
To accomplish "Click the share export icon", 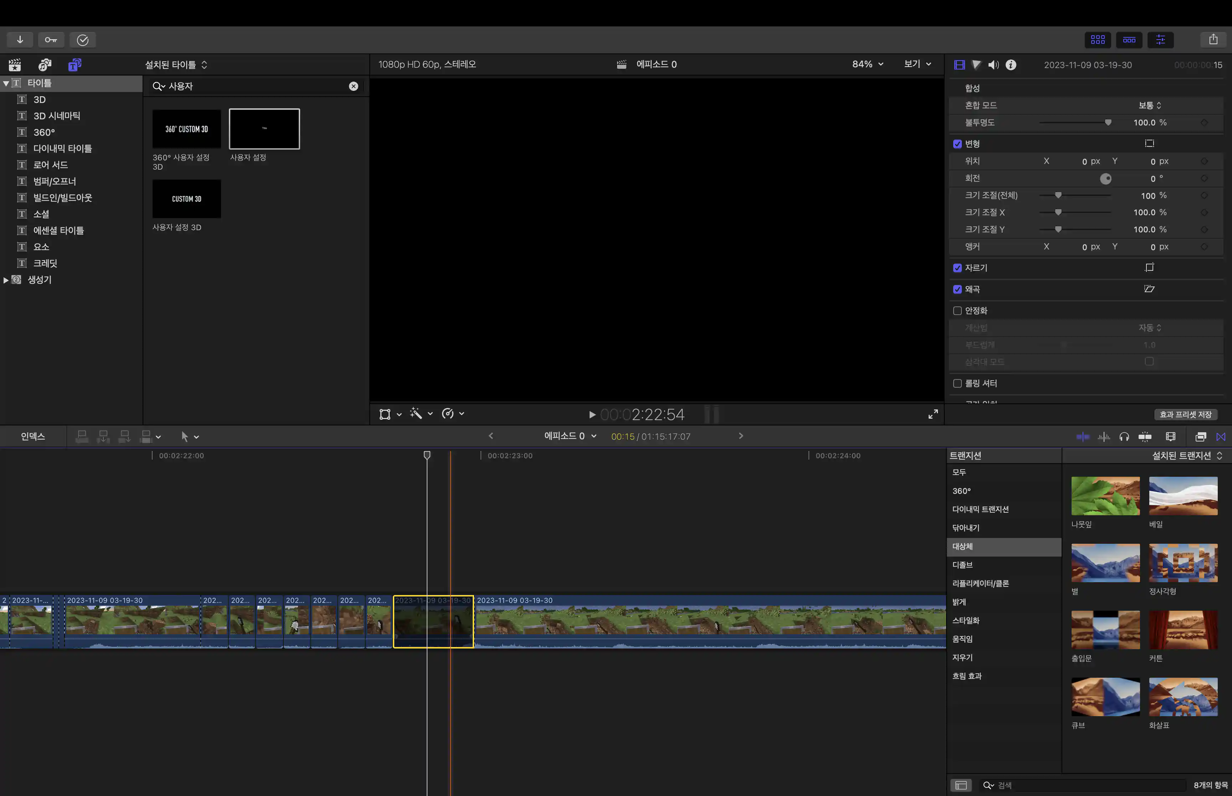I will (1213, 40).
